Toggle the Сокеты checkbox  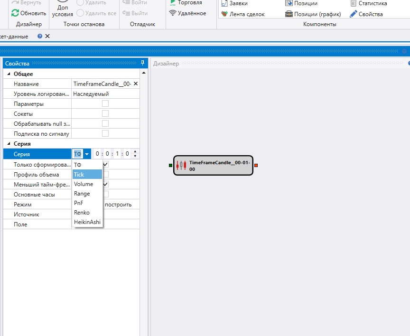coord(105,113)
